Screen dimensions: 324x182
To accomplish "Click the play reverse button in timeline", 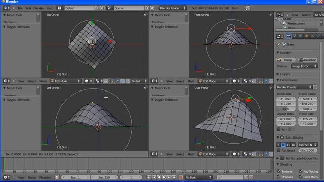I will point(159,177).
